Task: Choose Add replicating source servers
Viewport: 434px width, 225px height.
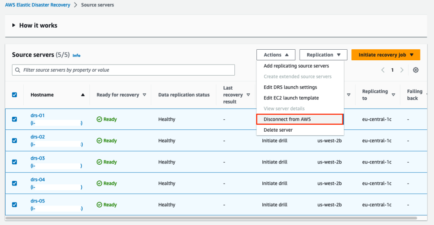Action: click(x=300, y=66)
